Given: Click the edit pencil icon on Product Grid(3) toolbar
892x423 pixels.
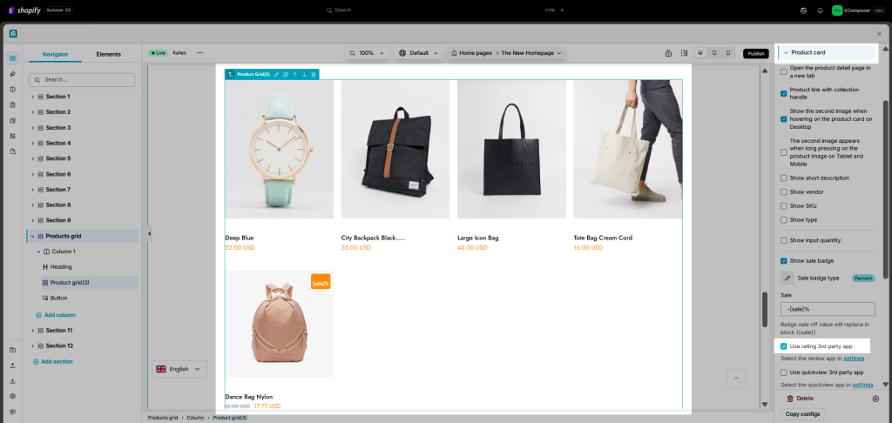Looking at the screenshot, I should 276,75.
